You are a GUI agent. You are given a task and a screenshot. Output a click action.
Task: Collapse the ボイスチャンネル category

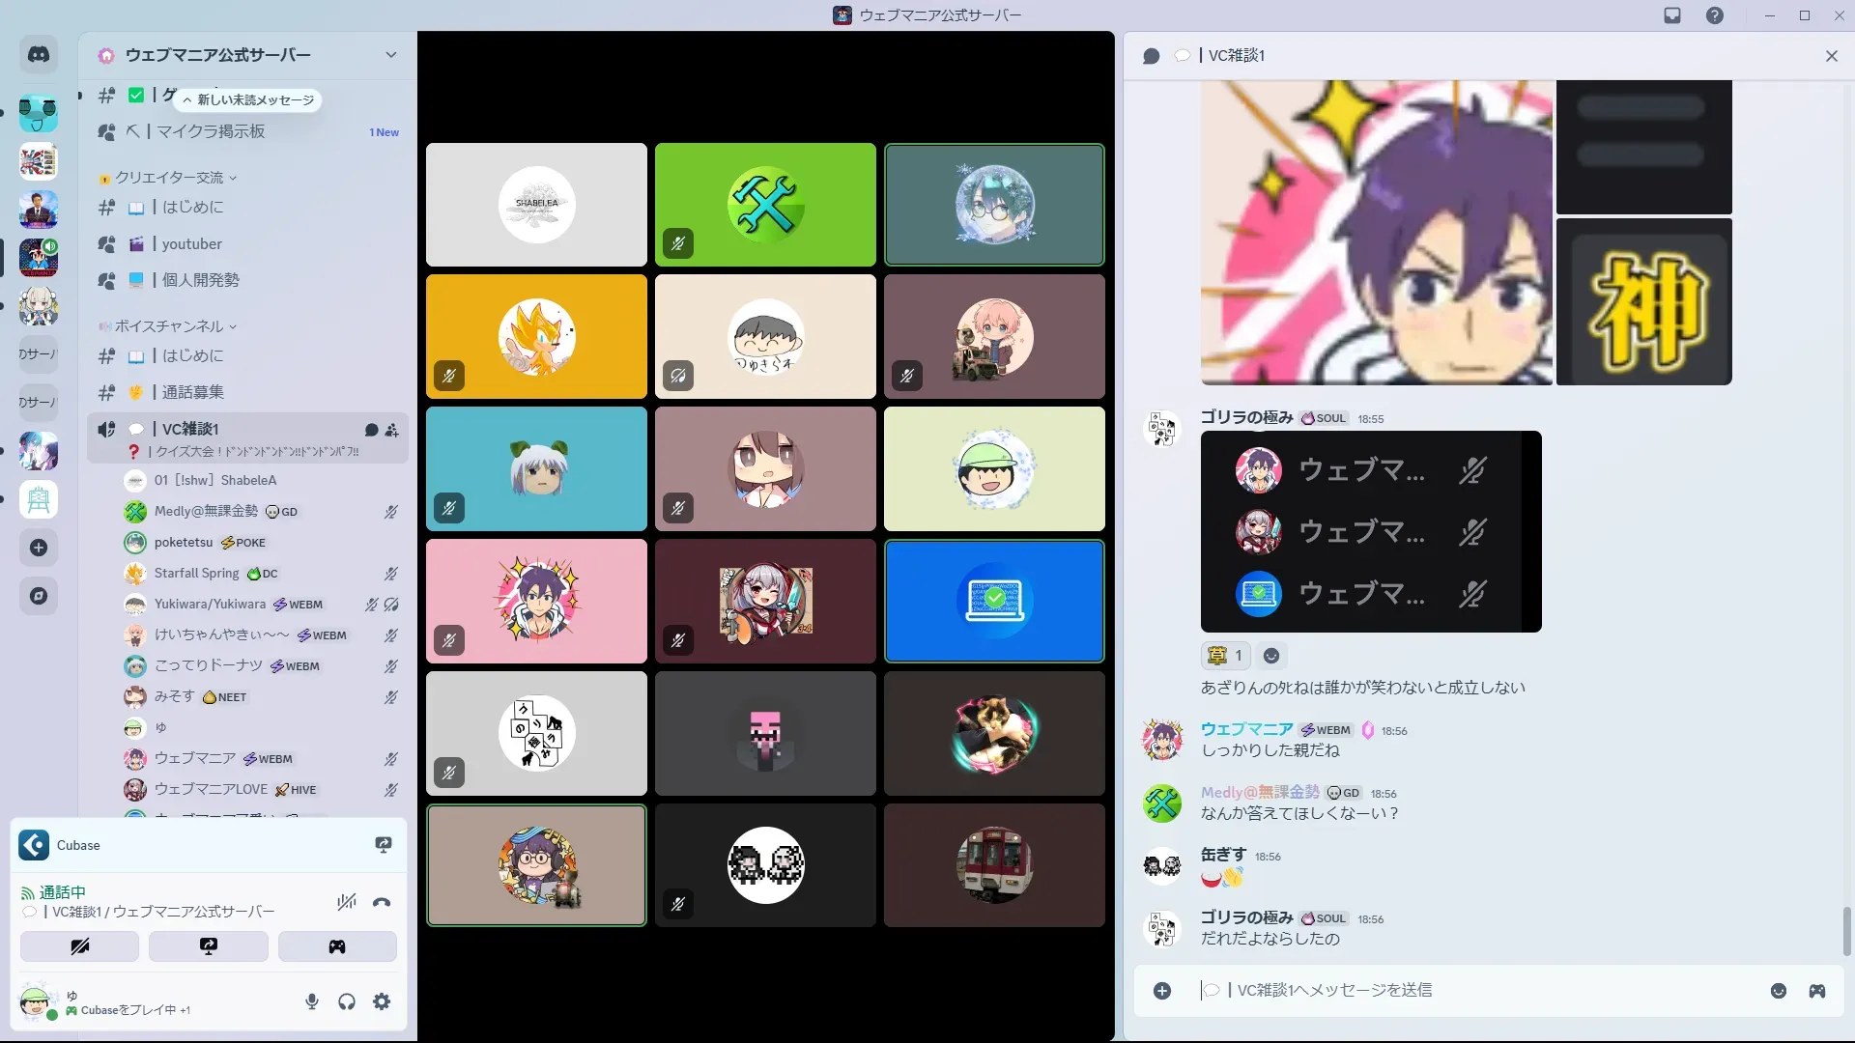pos(169,326)
